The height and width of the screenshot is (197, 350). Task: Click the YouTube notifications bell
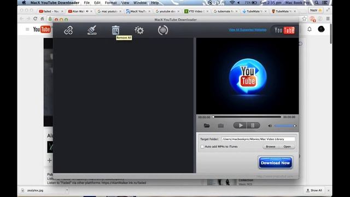[x=310, y=29]
